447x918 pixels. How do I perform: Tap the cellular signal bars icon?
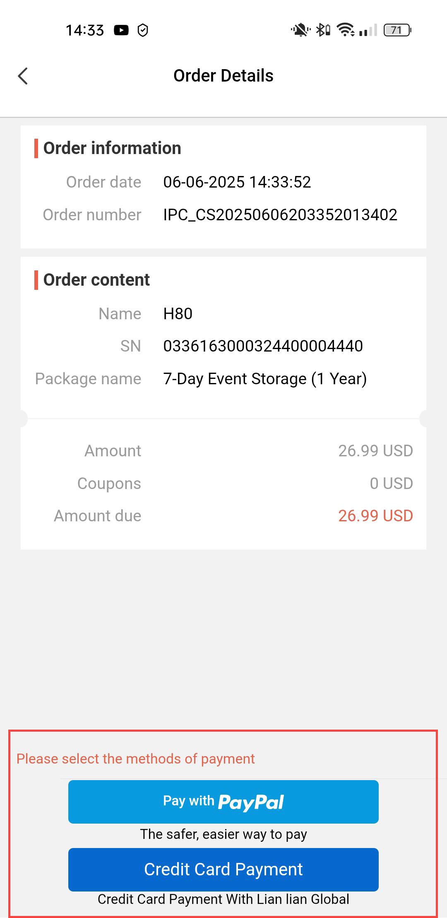click(x=368, y=30)
